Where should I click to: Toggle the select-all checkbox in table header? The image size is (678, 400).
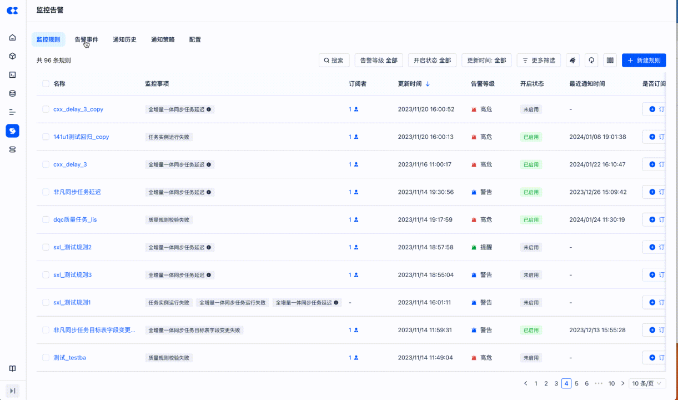[46, 84]
